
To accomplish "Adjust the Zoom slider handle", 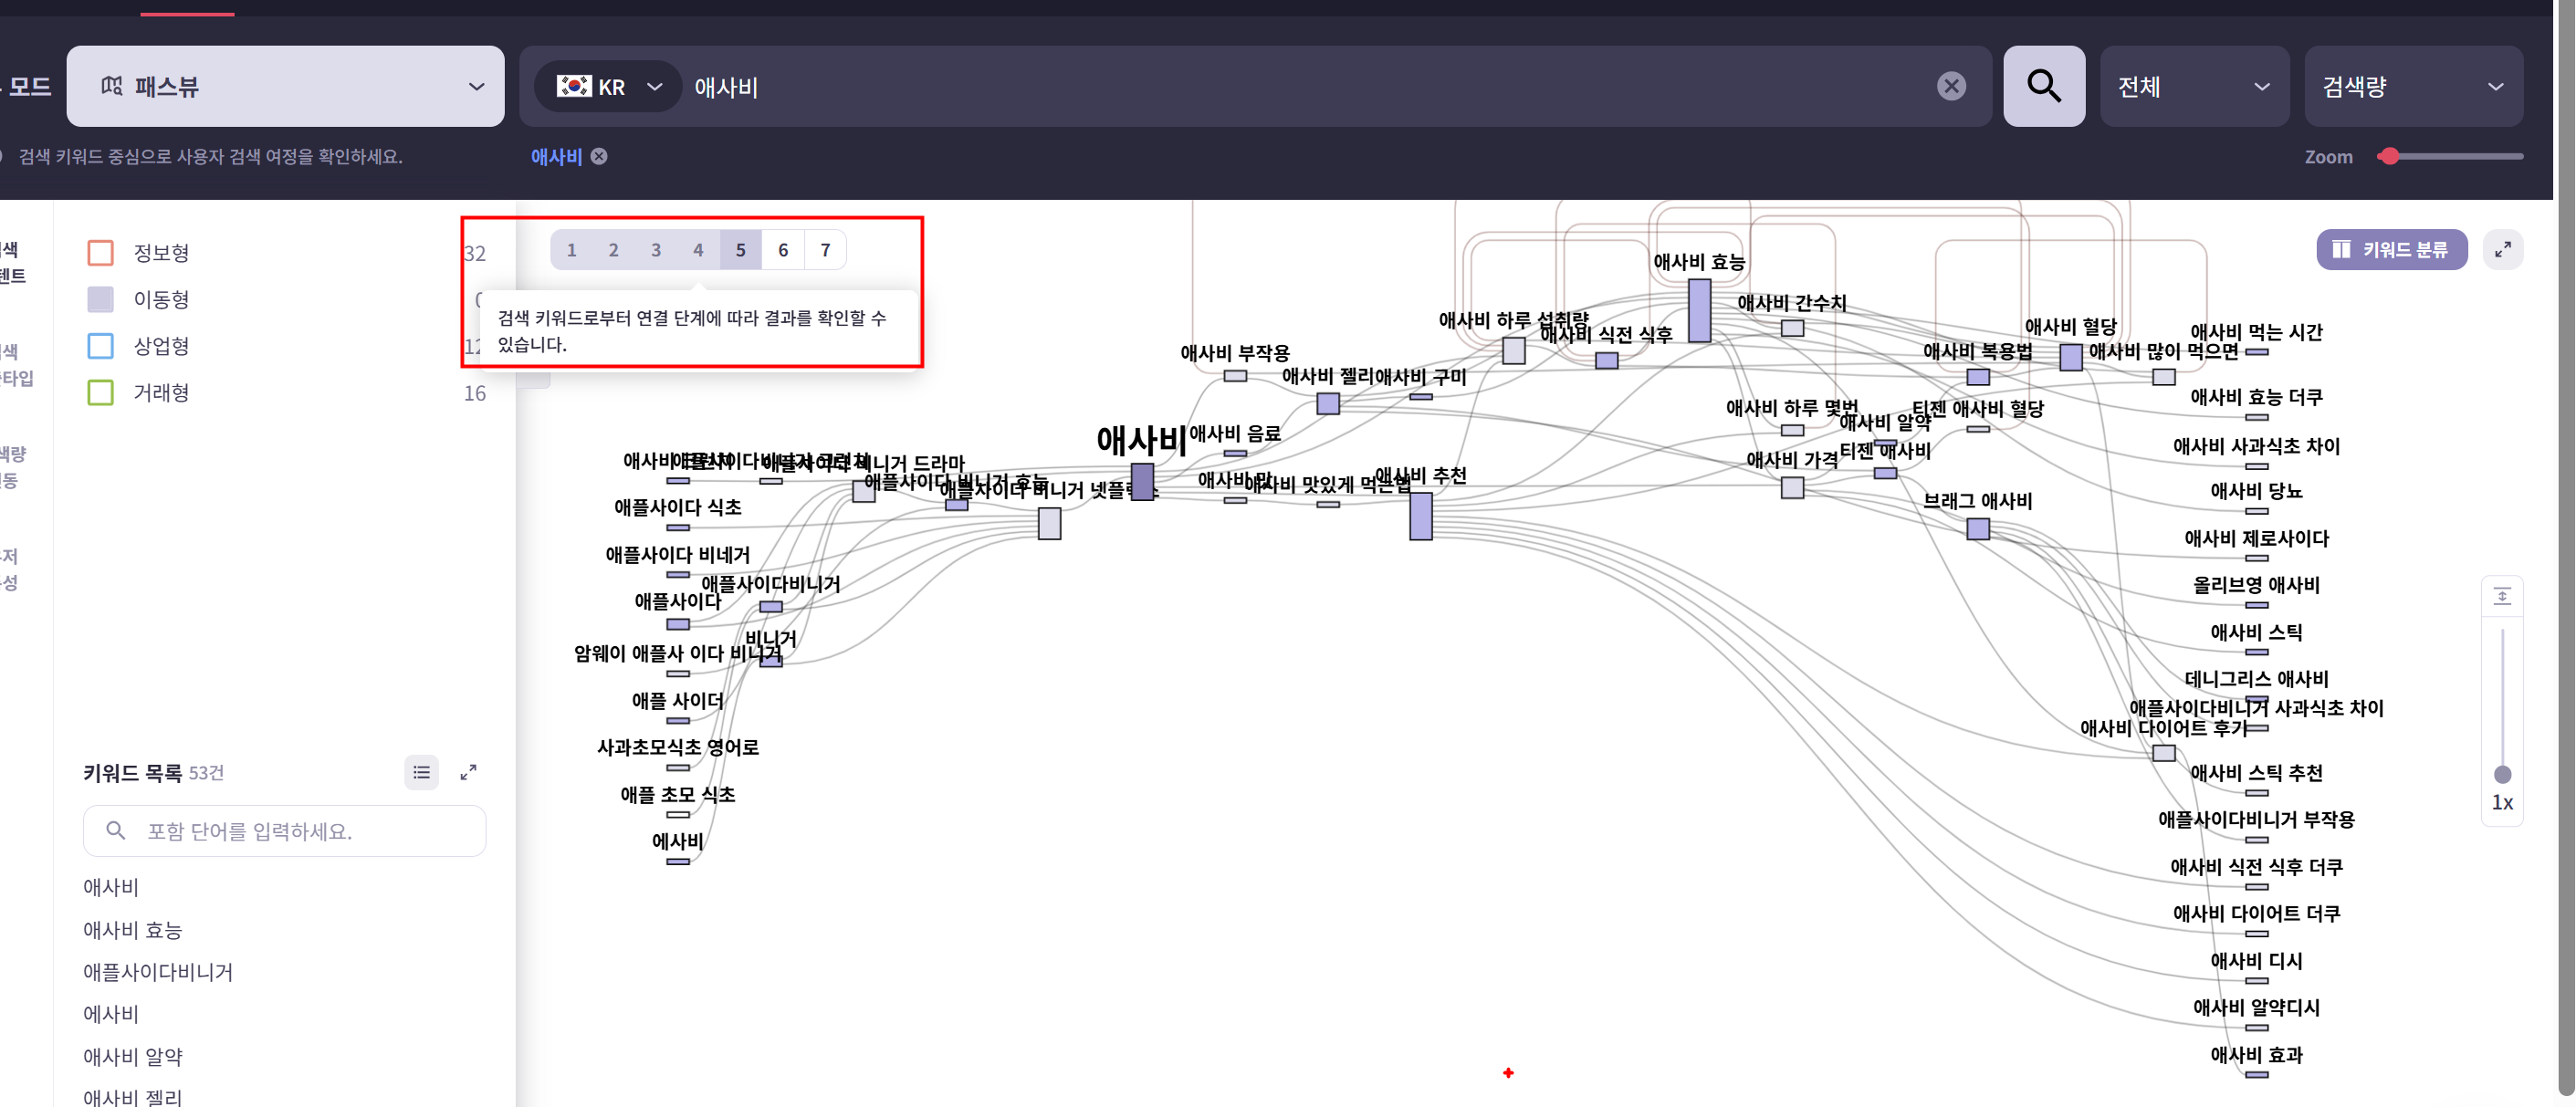I will click(x=2389, y=157).
